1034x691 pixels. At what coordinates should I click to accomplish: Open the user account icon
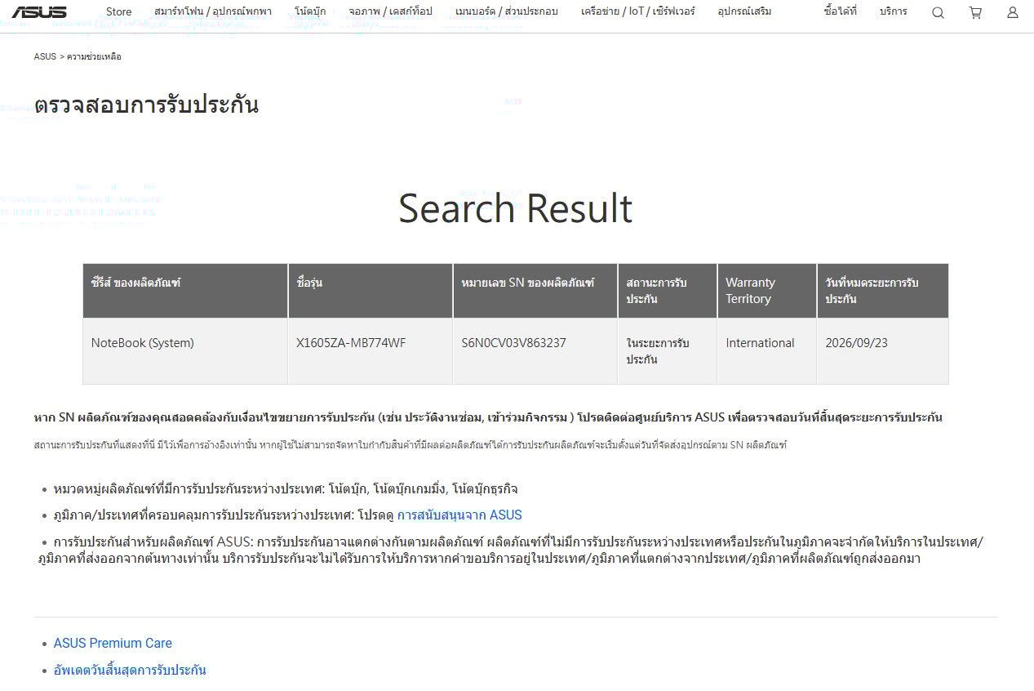pyautogui.click(x=1013, y=12)
